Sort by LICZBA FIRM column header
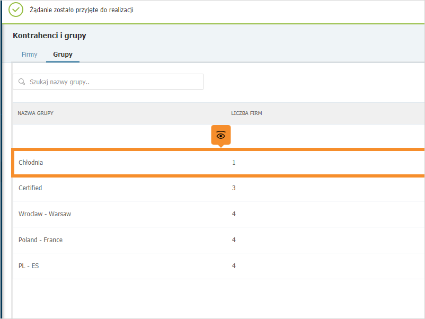 click(x=246, y=113)
